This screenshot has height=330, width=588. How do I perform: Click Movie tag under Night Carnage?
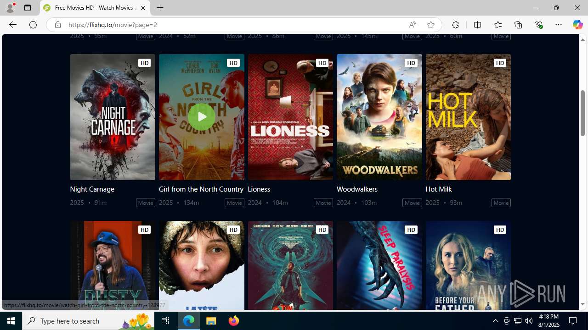[146, 203]
